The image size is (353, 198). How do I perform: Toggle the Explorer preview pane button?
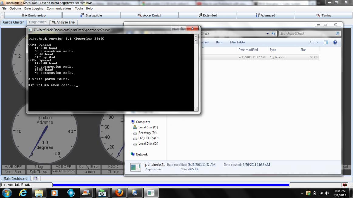tap(326, 42)
